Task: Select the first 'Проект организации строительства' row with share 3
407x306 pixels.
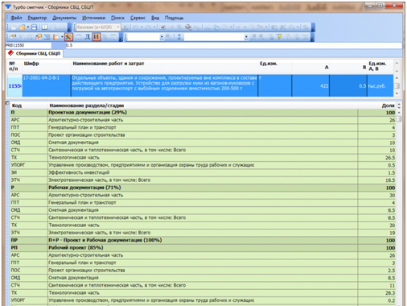Action: [x=203, y=135]
